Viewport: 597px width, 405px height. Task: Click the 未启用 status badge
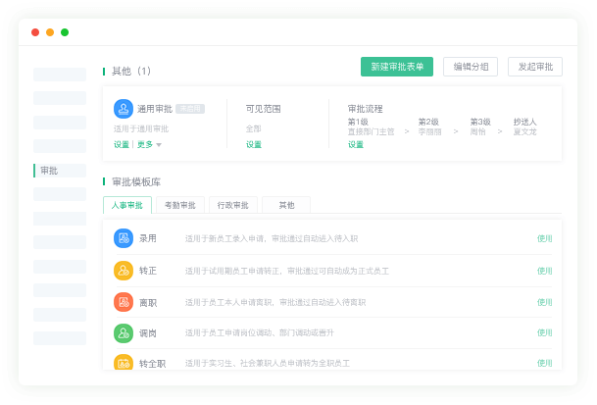pyautogui.click(x=190, y=109)
